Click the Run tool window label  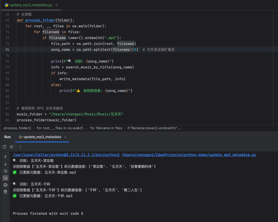pyautogui.click(x=7, y=137)
